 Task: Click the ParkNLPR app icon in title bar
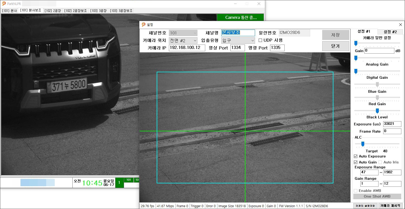(x=4, y=4)
